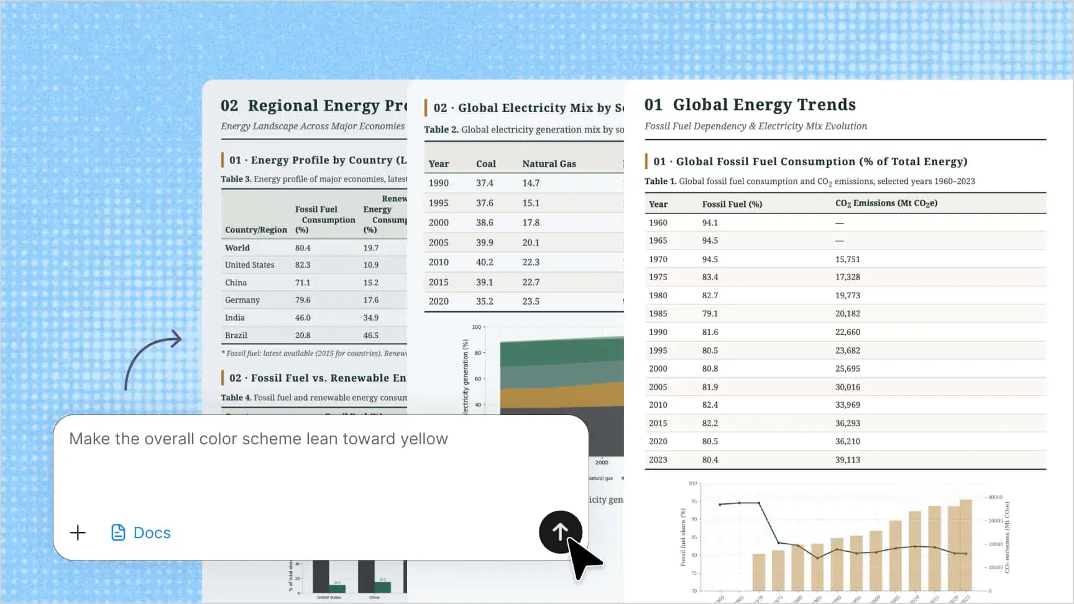Viewport: 1074px width, 604px height.
Task: Click the '35.2' coal value for 2020
Action: pyautogui.click(x=485, y=301)
